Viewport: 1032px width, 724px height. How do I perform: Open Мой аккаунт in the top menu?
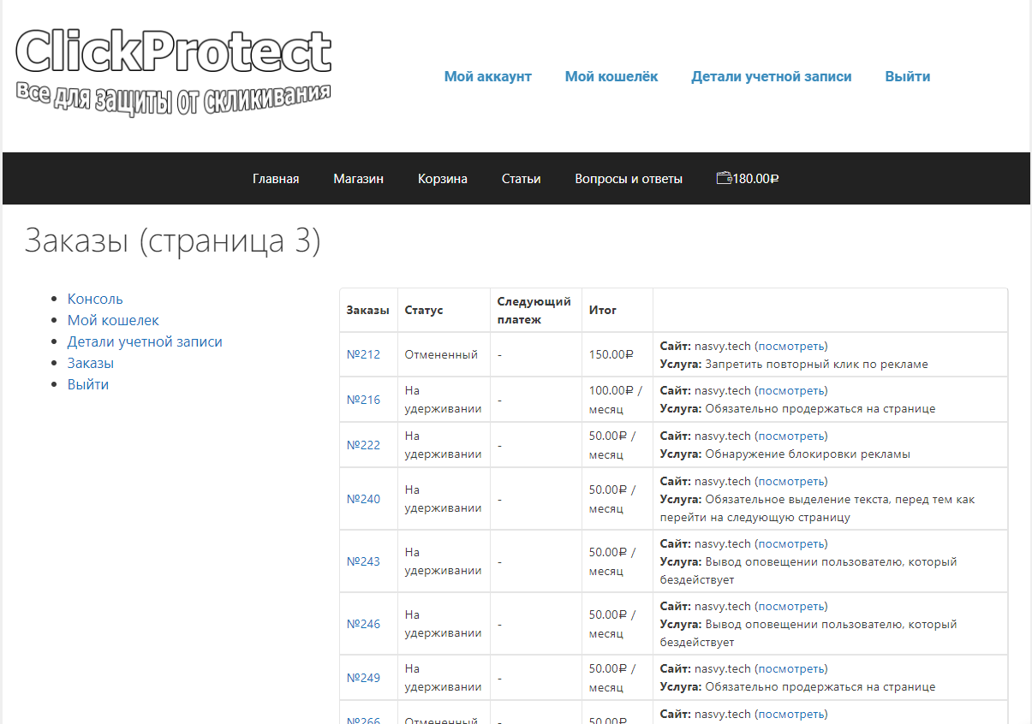coord(487,76)
